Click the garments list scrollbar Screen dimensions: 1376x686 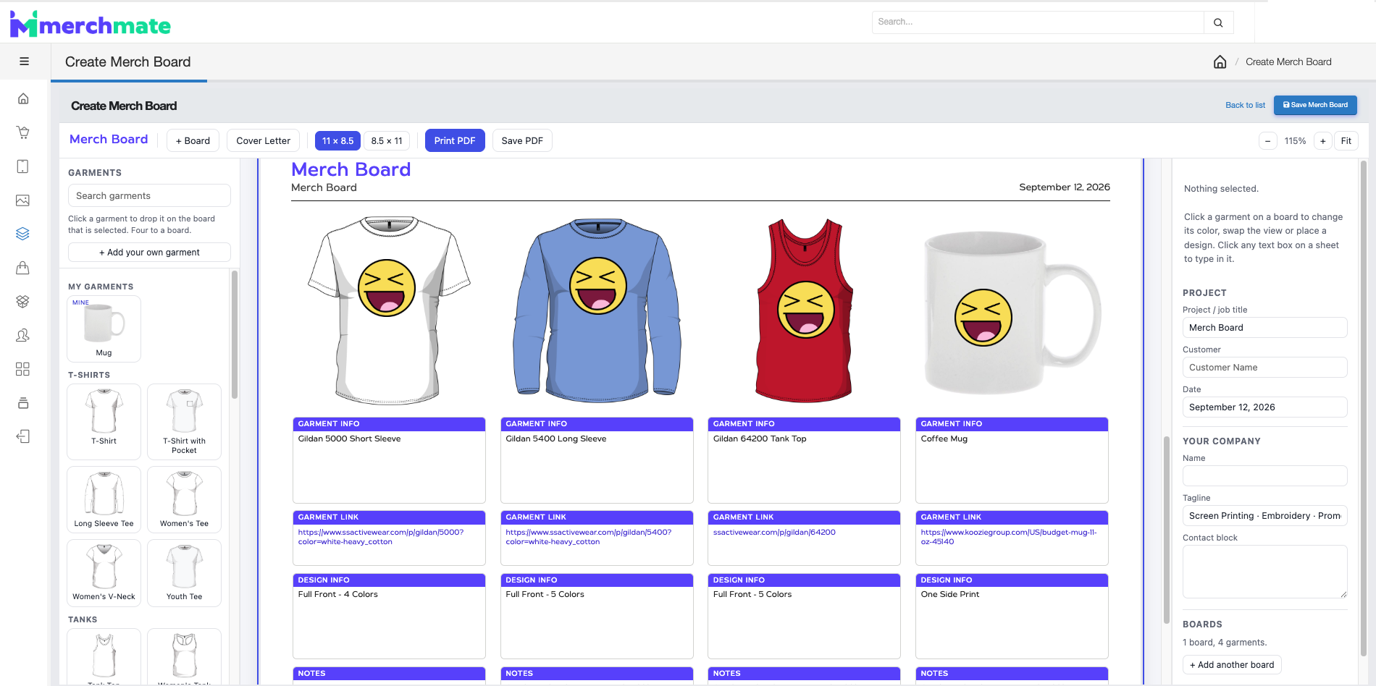[x=234, y=334]
